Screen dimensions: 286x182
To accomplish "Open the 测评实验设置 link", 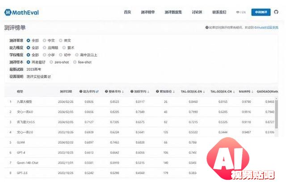I will click(x=37, y=77).
